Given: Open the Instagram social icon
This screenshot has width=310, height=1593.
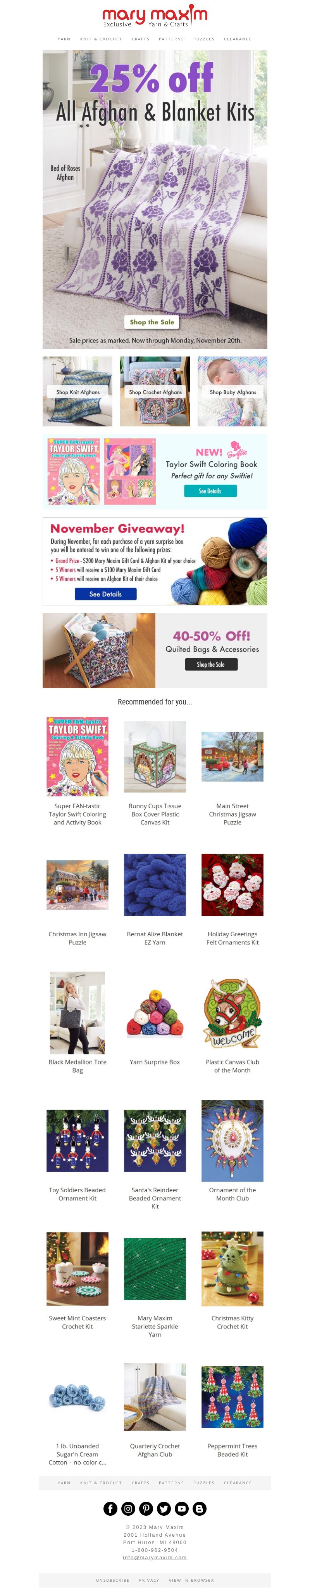Looking at the screenshot, I should click(128, 1508).
